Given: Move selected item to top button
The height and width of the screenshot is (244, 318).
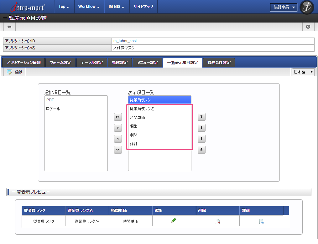Looking at the screenshot, I should click(x=201, y=117).
